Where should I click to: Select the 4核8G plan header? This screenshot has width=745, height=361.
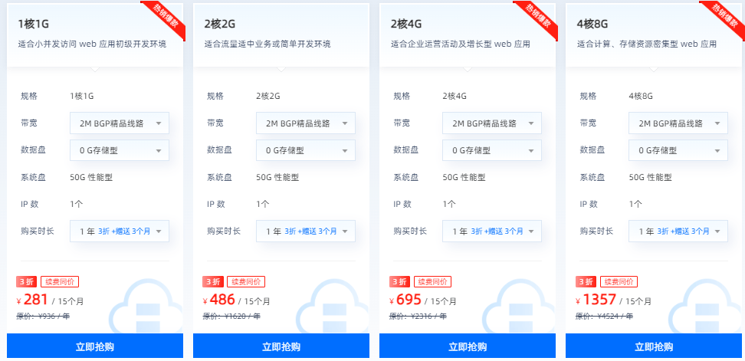coord(654,34)
